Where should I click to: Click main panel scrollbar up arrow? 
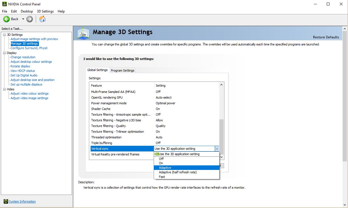point(345,28)
